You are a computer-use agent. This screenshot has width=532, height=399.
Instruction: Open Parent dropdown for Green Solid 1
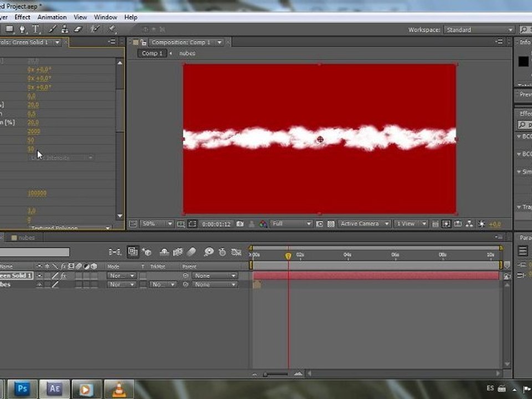[x=214, y=276]
